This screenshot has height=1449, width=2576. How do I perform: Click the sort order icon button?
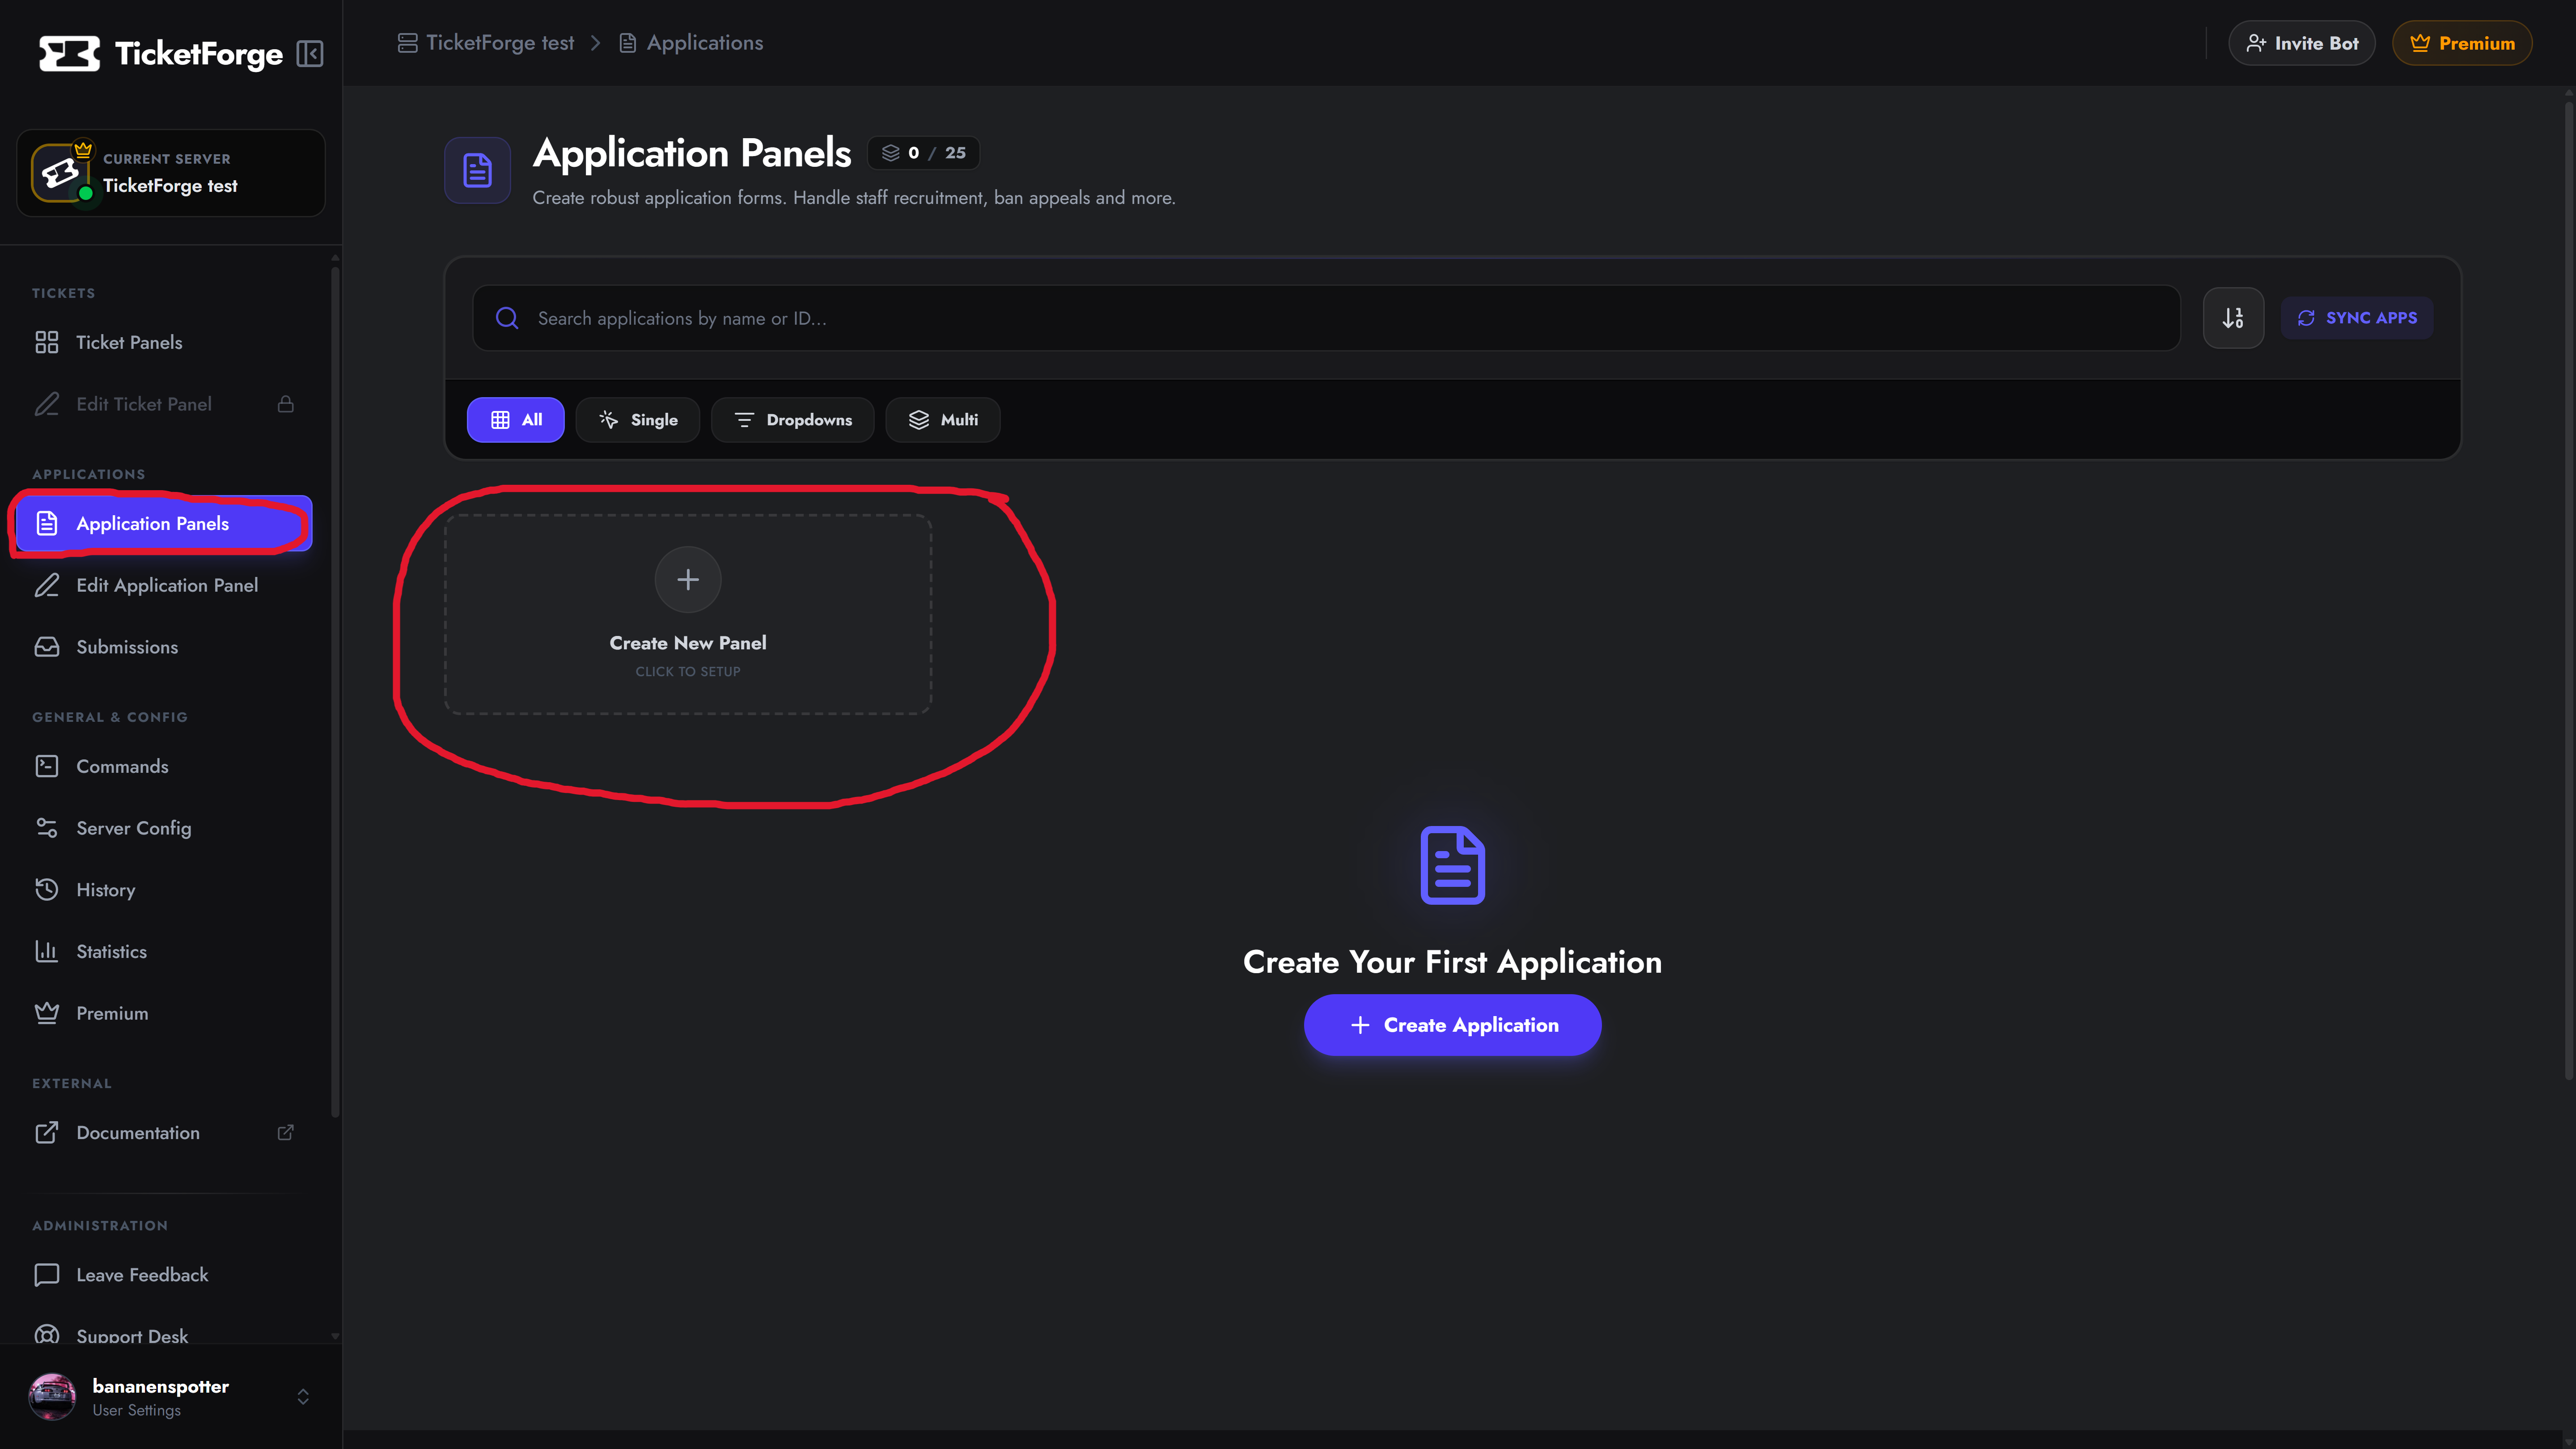[x=2233, y=318]
